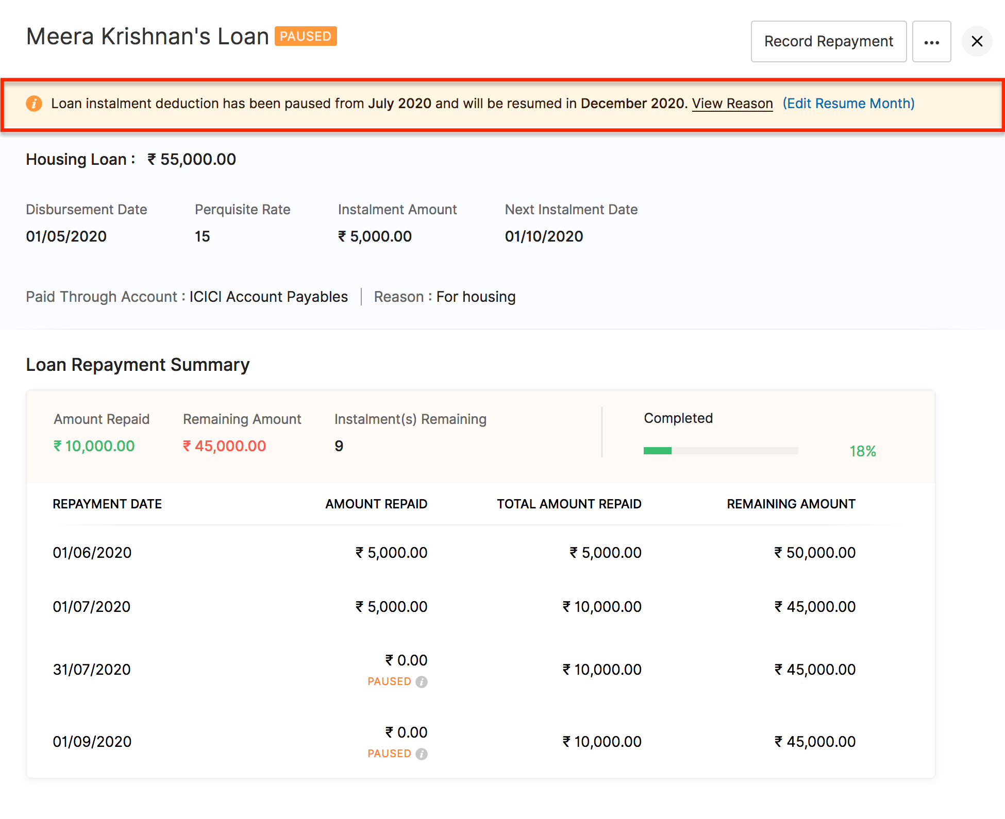Click the 18% completed percentage

862,451
